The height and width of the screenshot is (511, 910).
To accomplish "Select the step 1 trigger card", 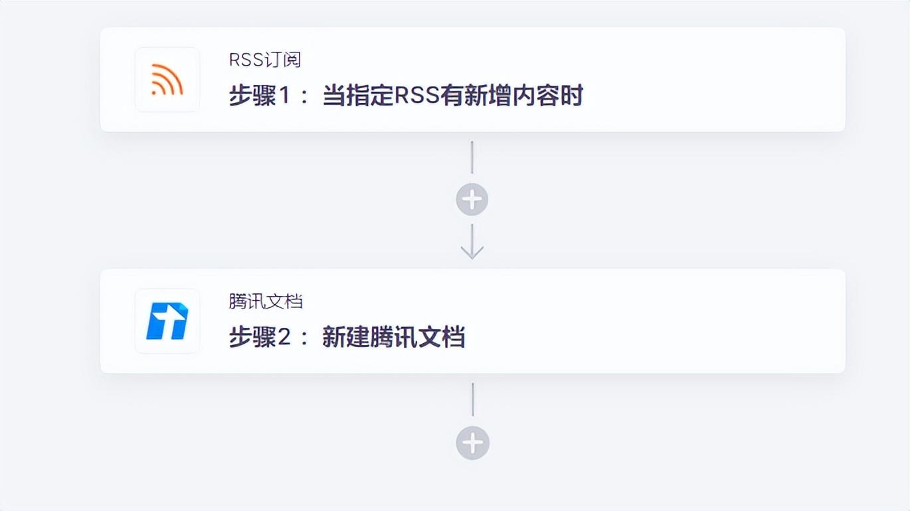I will [x=472, y=78].
